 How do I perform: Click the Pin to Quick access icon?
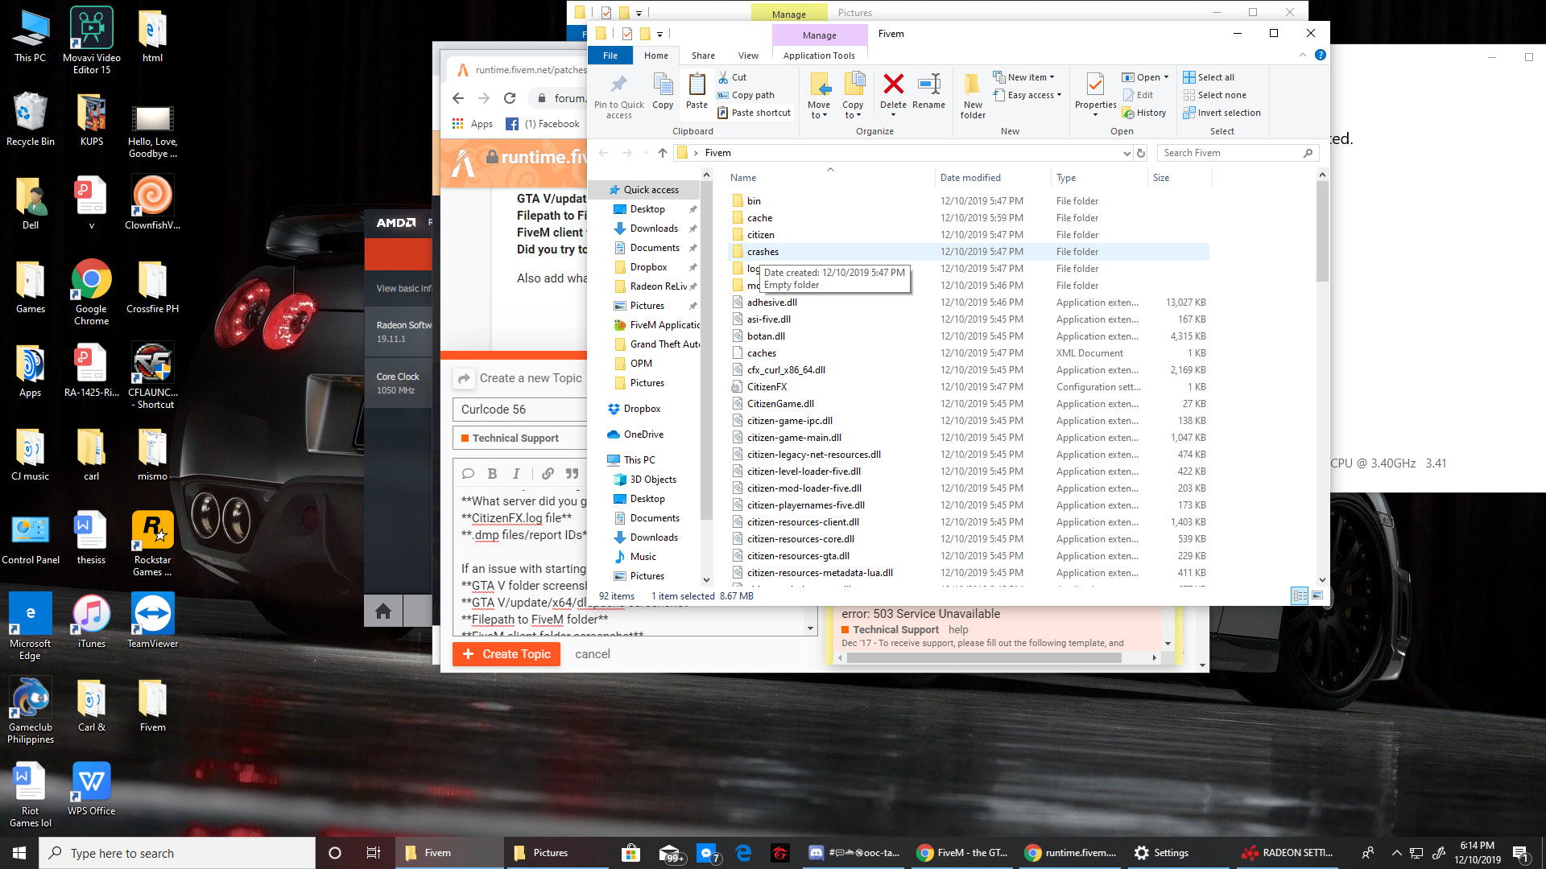(618, 94)
